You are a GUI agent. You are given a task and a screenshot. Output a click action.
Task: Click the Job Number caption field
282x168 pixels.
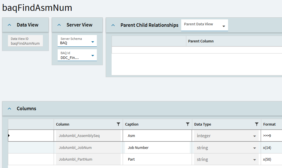157,148
